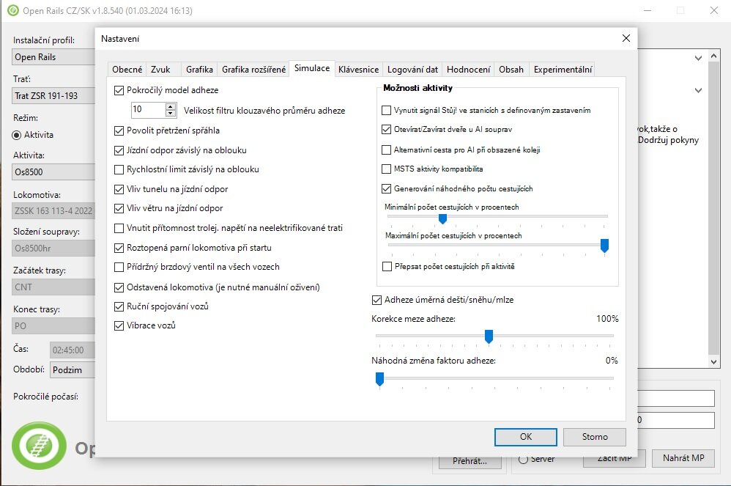Click the Složení soupravy field Os8500hr
This screenshot has height=486, width=731.
53,248
